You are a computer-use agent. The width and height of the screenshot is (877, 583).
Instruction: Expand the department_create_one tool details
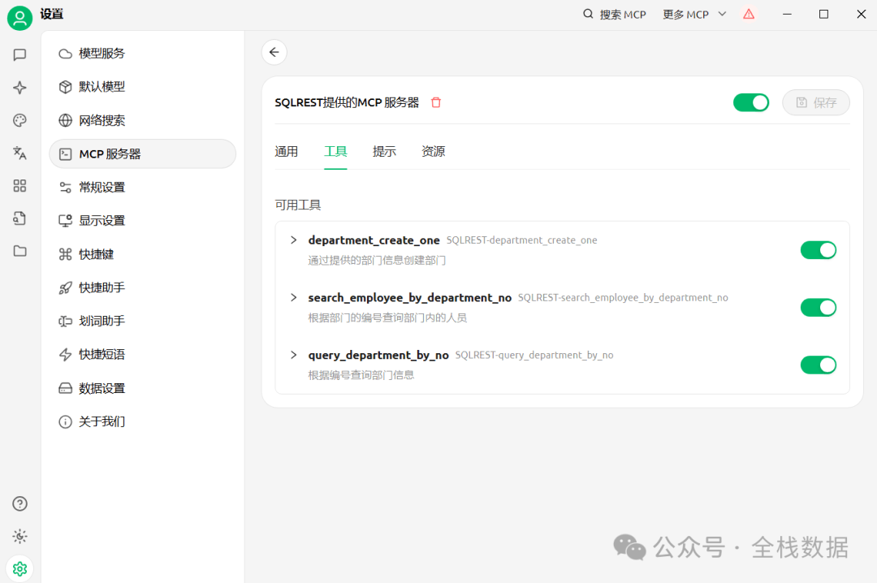pyautogui.click(x=294, y=240)
